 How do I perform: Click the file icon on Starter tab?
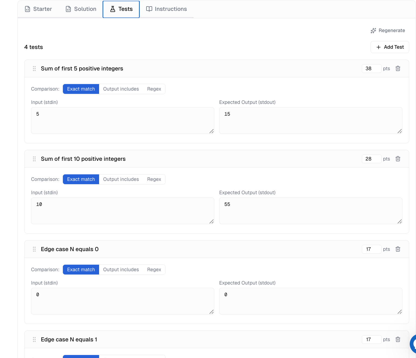(x=27, y=9)
